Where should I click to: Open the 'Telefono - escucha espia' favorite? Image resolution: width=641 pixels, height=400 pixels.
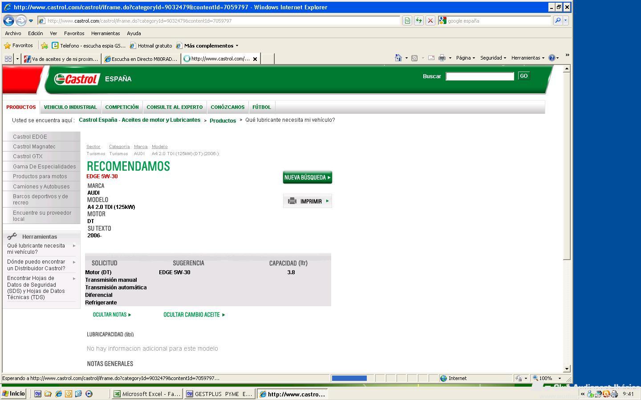click(x=89, y=45)
